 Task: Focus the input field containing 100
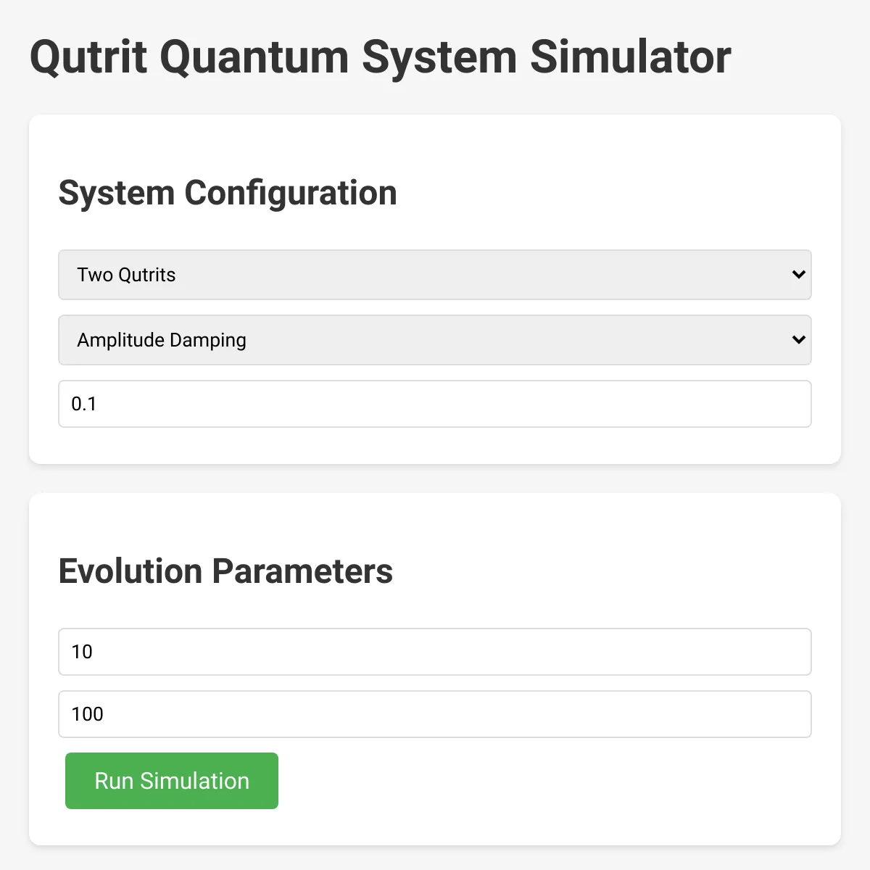(x=435, y=714)
